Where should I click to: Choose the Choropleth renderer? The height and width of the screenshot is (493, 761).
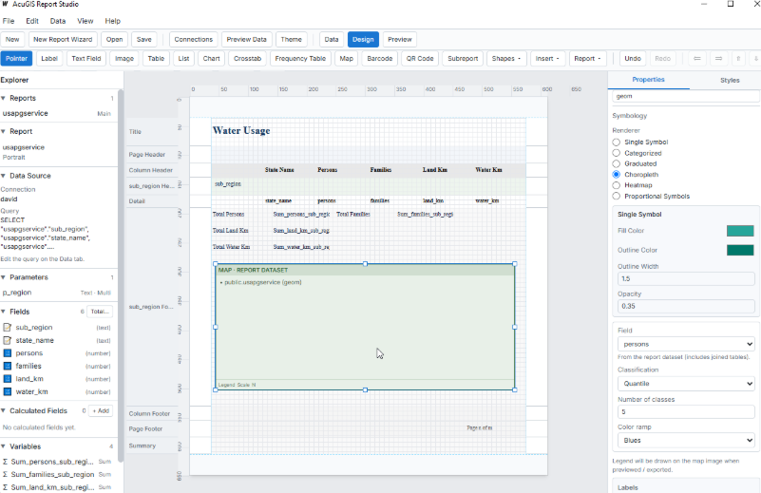(x=617, y=174)
